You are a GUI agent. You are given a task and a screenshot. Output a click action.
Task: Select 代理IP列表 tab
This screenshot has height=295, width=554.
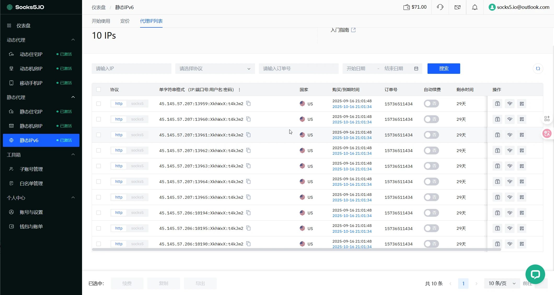151,21
